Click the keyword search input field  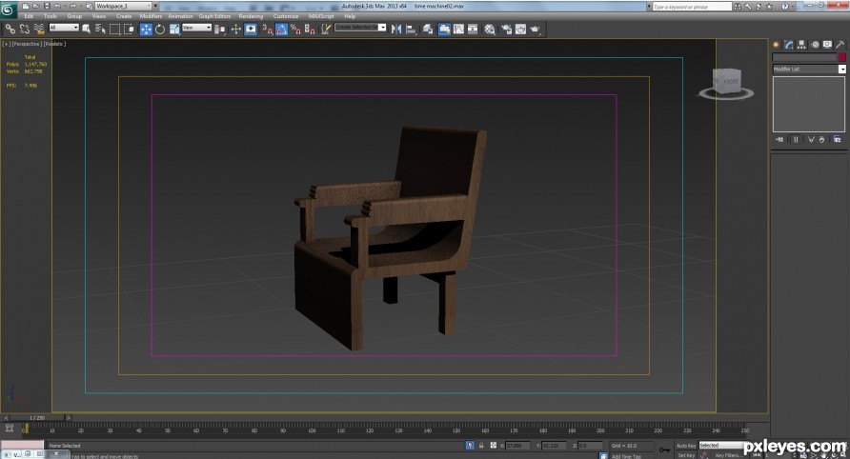pos(692,7)
